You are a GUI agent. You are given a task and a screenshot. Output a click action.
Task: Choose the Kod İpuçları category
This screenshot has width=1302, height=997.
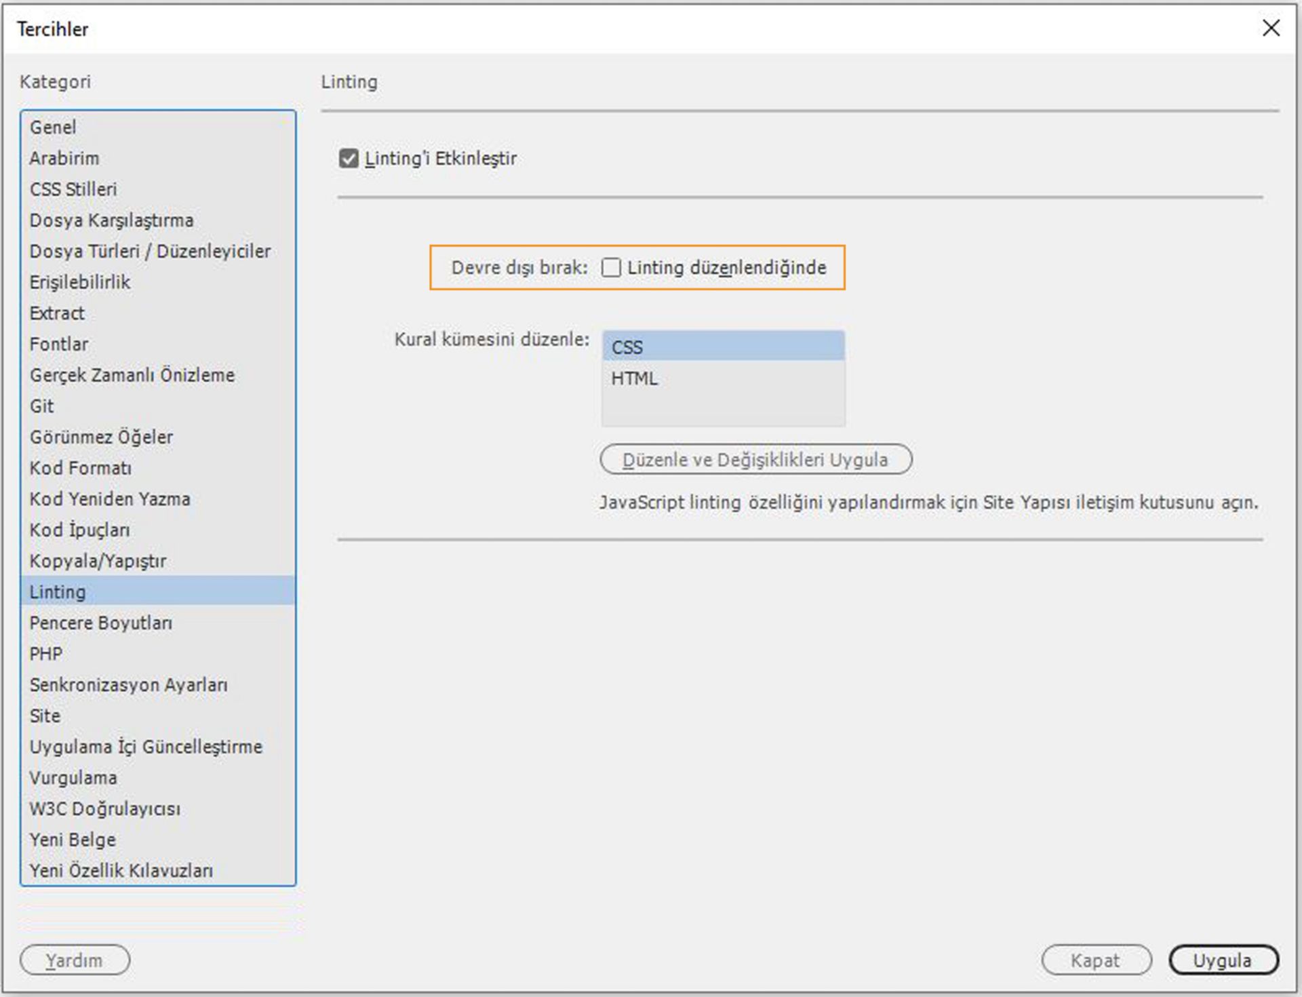pyautogui.click(x=80, y=530)
